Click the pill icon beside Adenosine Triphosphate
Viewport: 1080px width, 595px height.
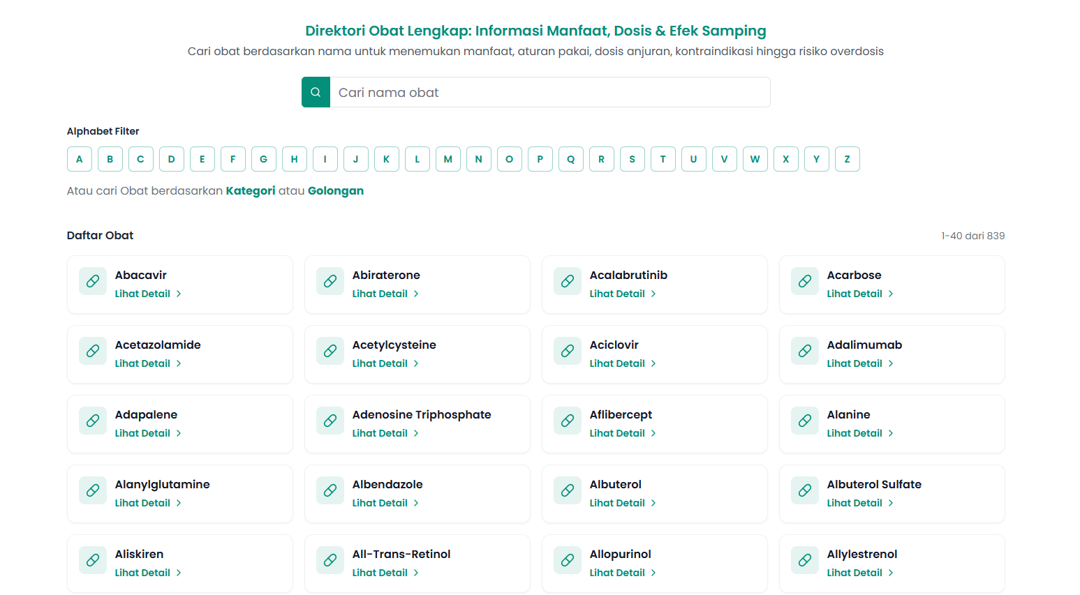330,421
